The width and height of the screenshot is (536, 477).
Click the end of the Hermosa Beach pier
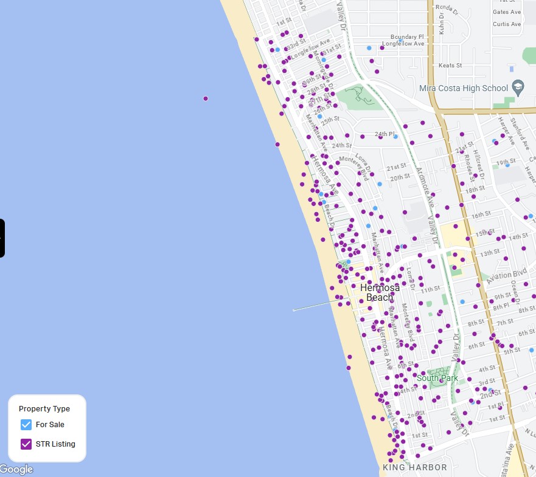point(294,311)
